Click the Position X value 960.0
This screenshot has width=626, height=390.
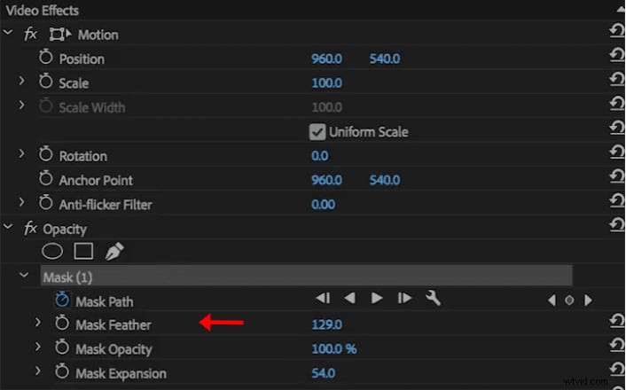coord(326,59)
